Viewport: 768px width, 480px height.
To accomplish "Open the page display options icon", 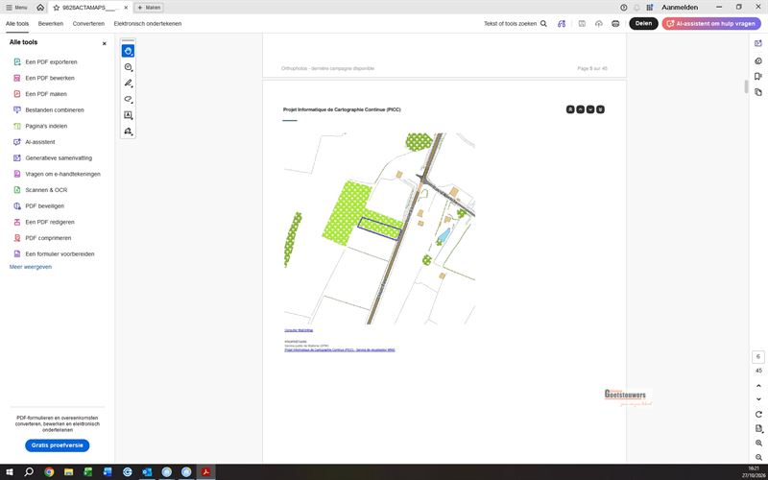I will pyautogui.click(x=758, y=428).
